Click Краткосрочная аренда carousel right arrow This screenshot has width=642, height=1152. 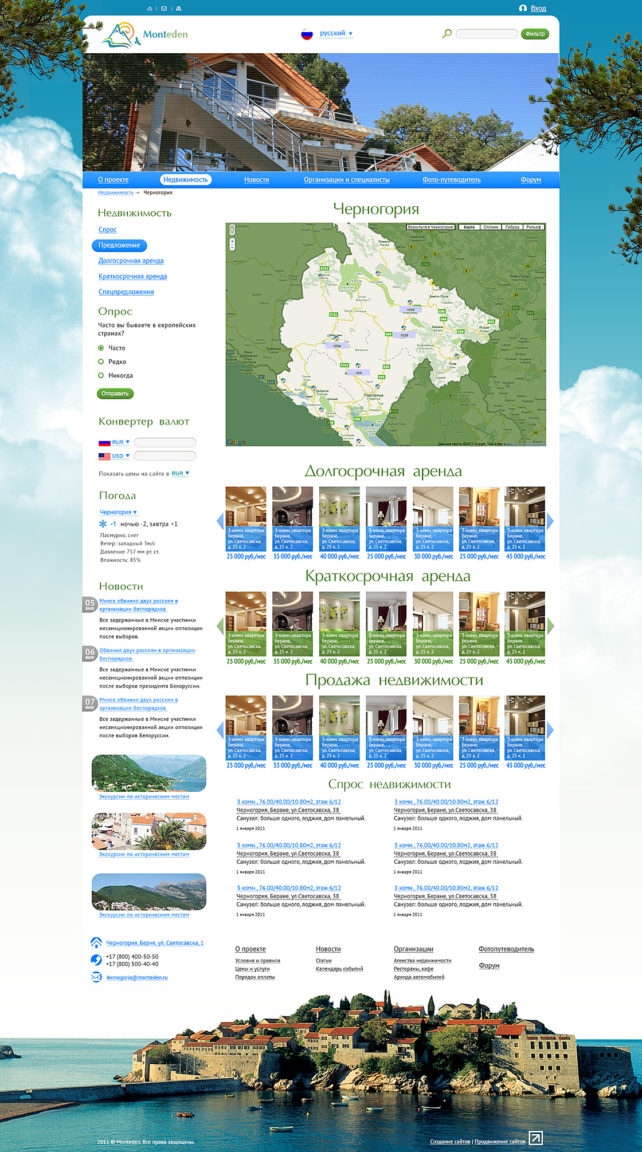[x=551, y=626]
